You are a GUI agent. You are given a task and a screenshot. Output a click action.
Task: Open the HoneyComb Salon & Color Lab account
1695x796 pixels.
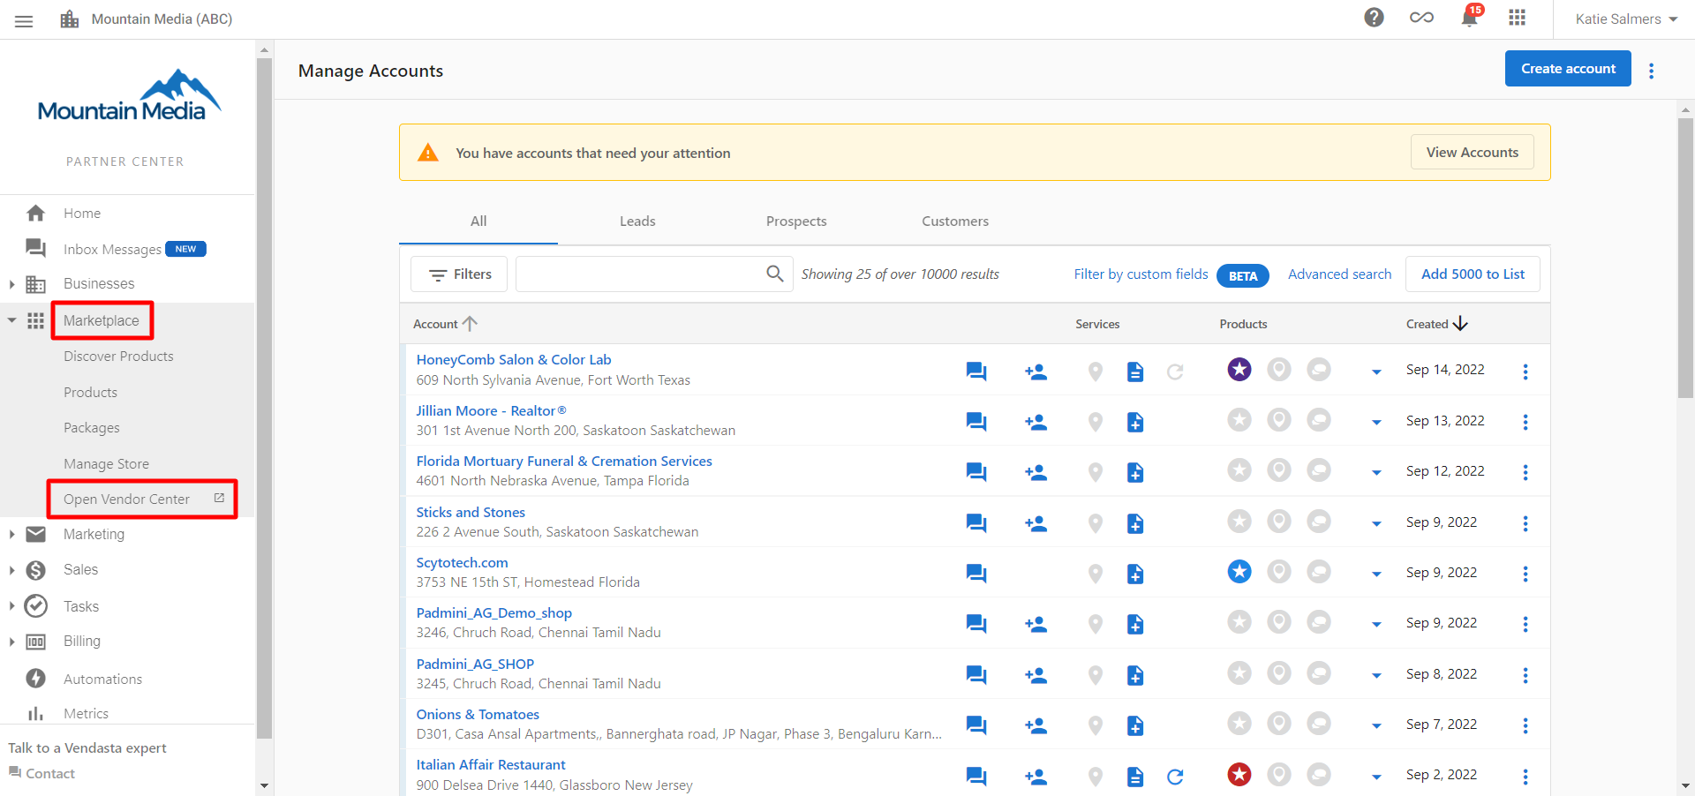pos(514,360)
